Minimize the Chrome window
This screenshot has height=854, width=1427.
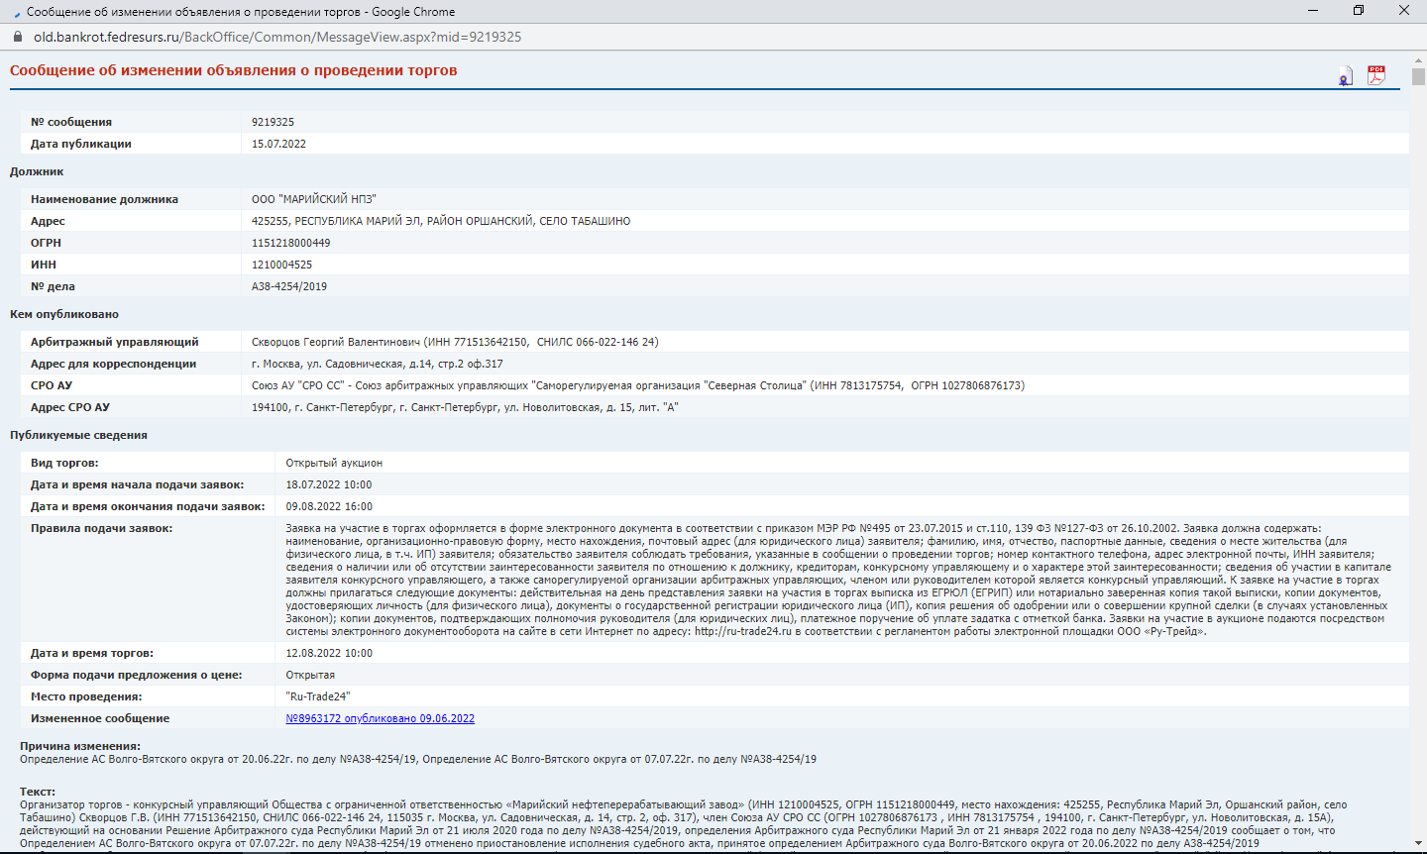point(1312,11)
